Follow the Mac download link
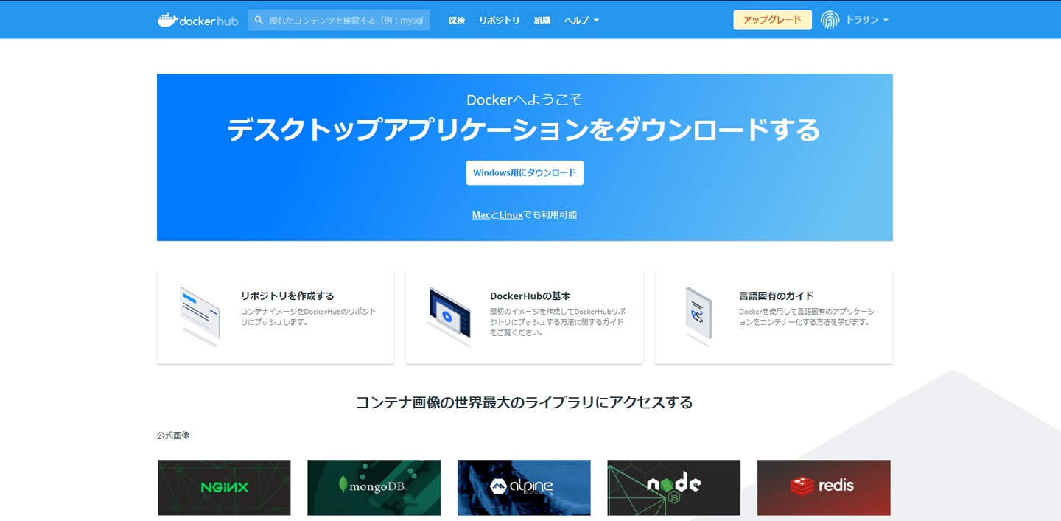1061x521 pixels. coord(481,215)
